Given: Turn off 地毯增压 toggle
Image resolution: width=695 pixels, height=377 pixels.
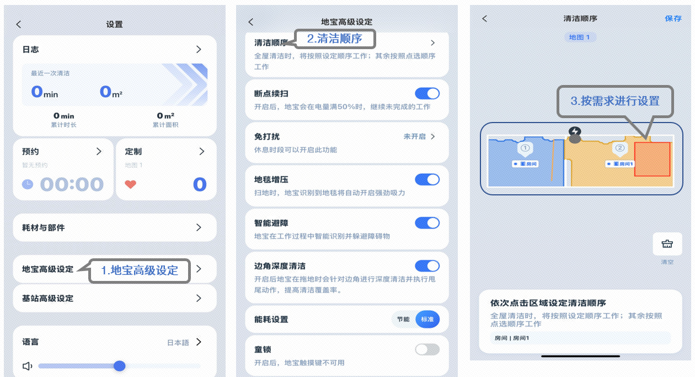Looking at the screenshot, I should [x=427, y=179].
